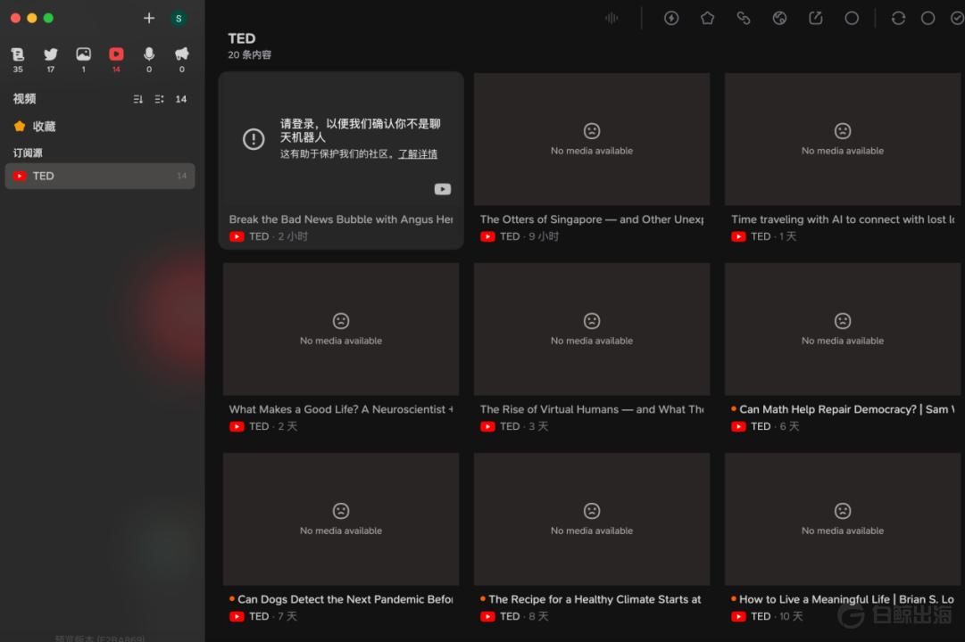Viewport: 965px width, 642px height.
Task: Open the Pictures view icon
Action: click(83, 54)
